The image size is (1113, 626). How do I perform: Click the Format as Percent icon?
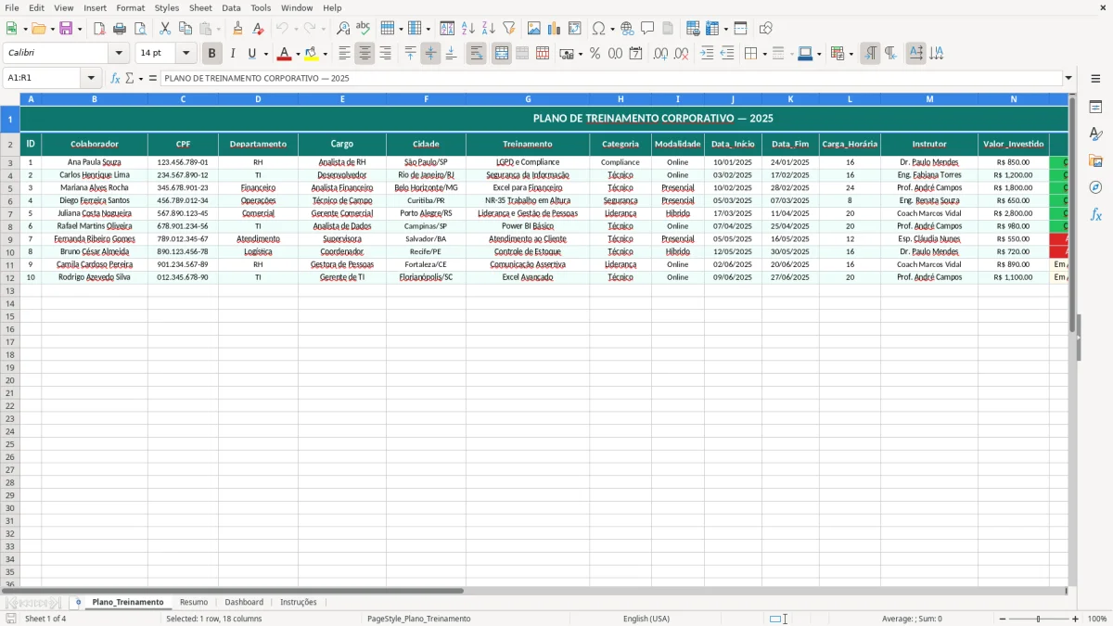click(595, 54)
